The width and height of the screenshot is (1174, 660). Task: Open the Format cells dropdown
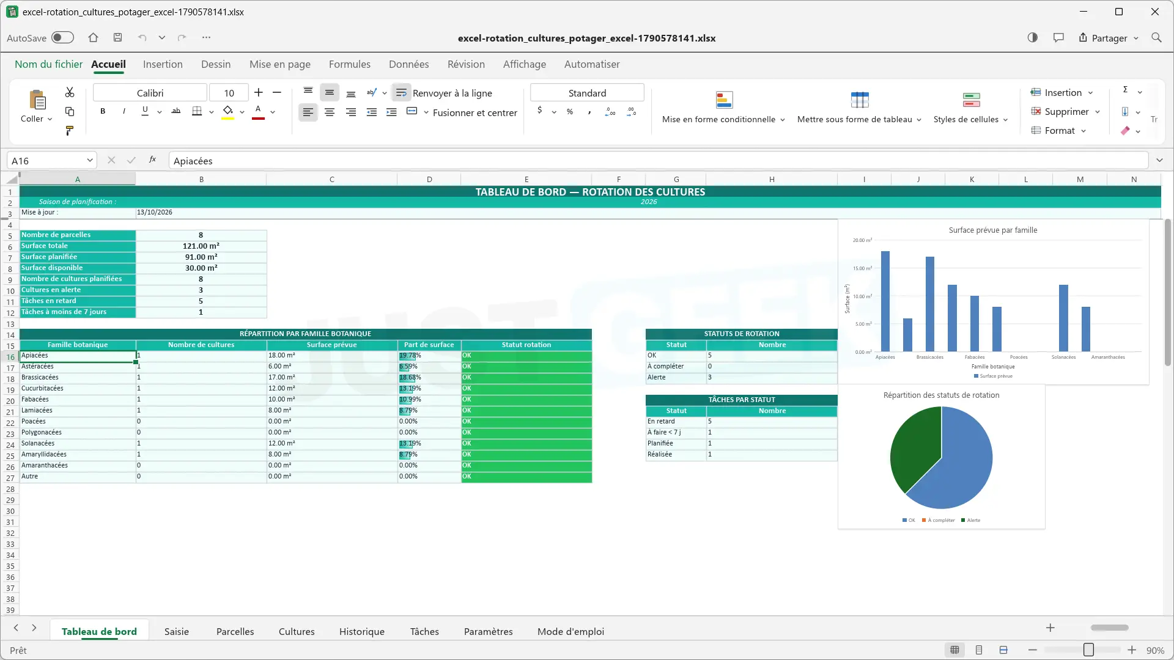pos(1059,131)
